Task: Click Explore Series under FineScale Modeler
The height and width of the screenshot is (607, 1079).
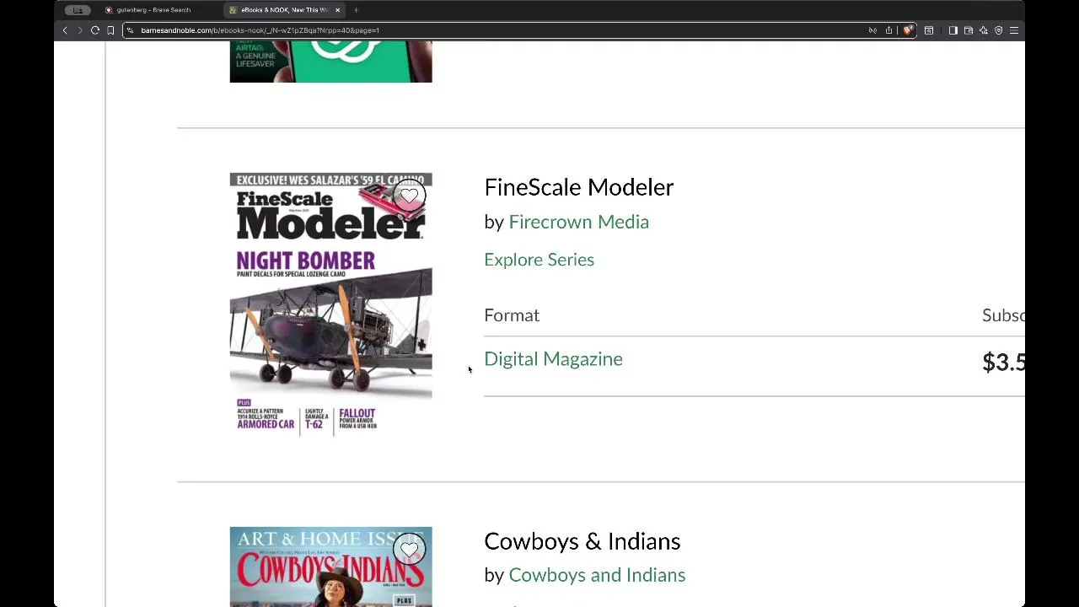Action: pyautogui.click(x=539, y=260)
